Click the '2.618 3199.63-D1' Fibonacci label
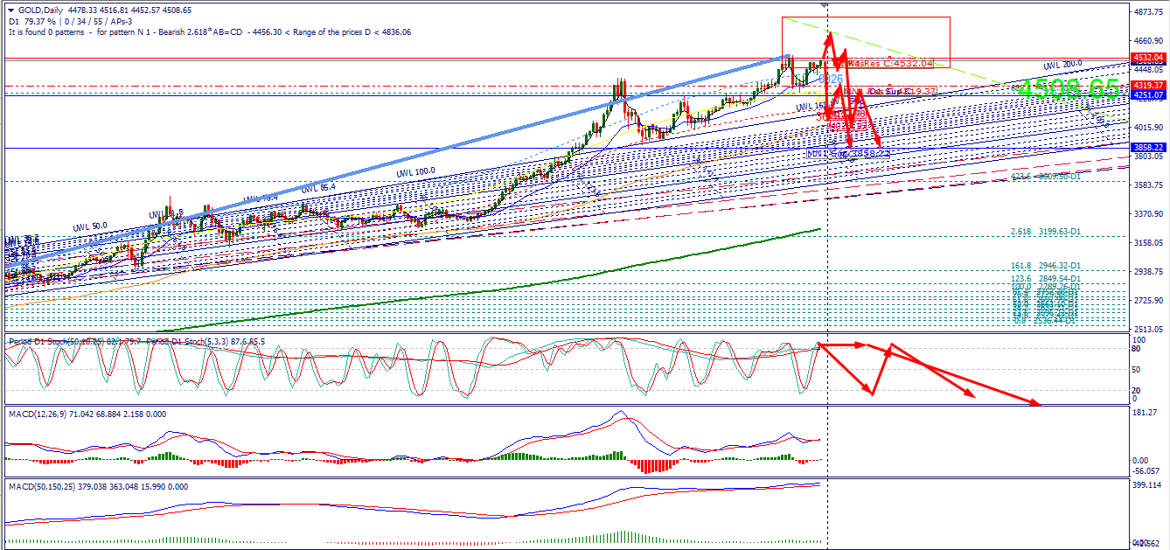The width and height of the screenshot is (1170, 550). [1045, 233]
